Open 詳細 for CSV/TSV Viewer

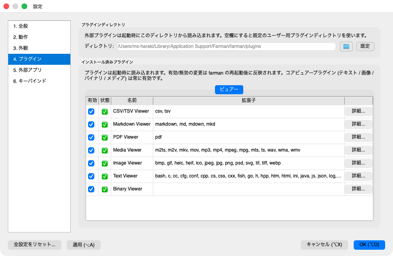[x=358, y=111]
